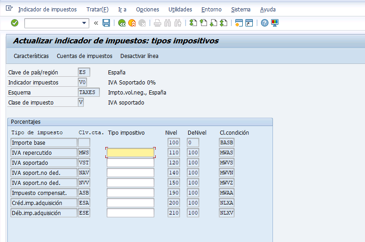365x242 pixels.
Task: Click the Esquema field TAXES
Action: click(89, 92)
